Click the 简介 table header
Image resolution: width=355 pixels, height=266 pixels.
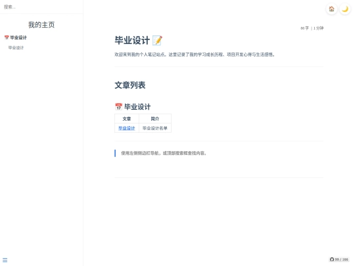pos(155,119)
